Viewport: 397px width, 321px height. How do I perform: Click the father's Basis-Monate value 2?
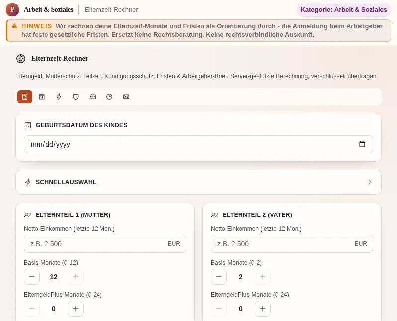click(x=241, y=277)
